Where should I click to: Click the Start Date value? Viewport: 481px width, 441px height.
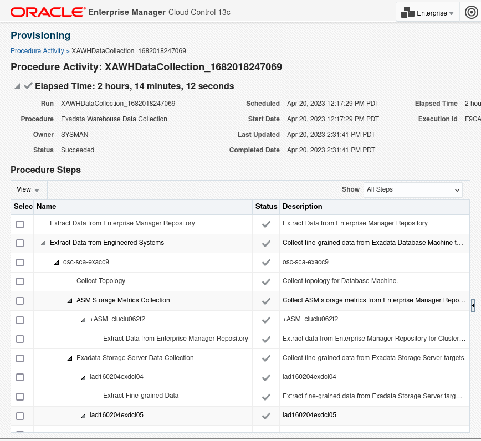(x=333, y=119)
